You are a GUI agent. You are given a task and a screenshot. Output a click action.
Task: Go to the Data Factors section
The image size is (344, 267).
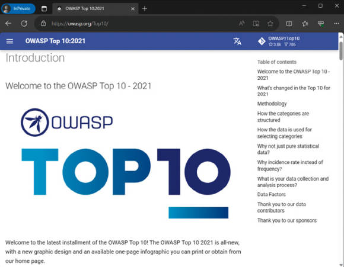click(272, 195)
